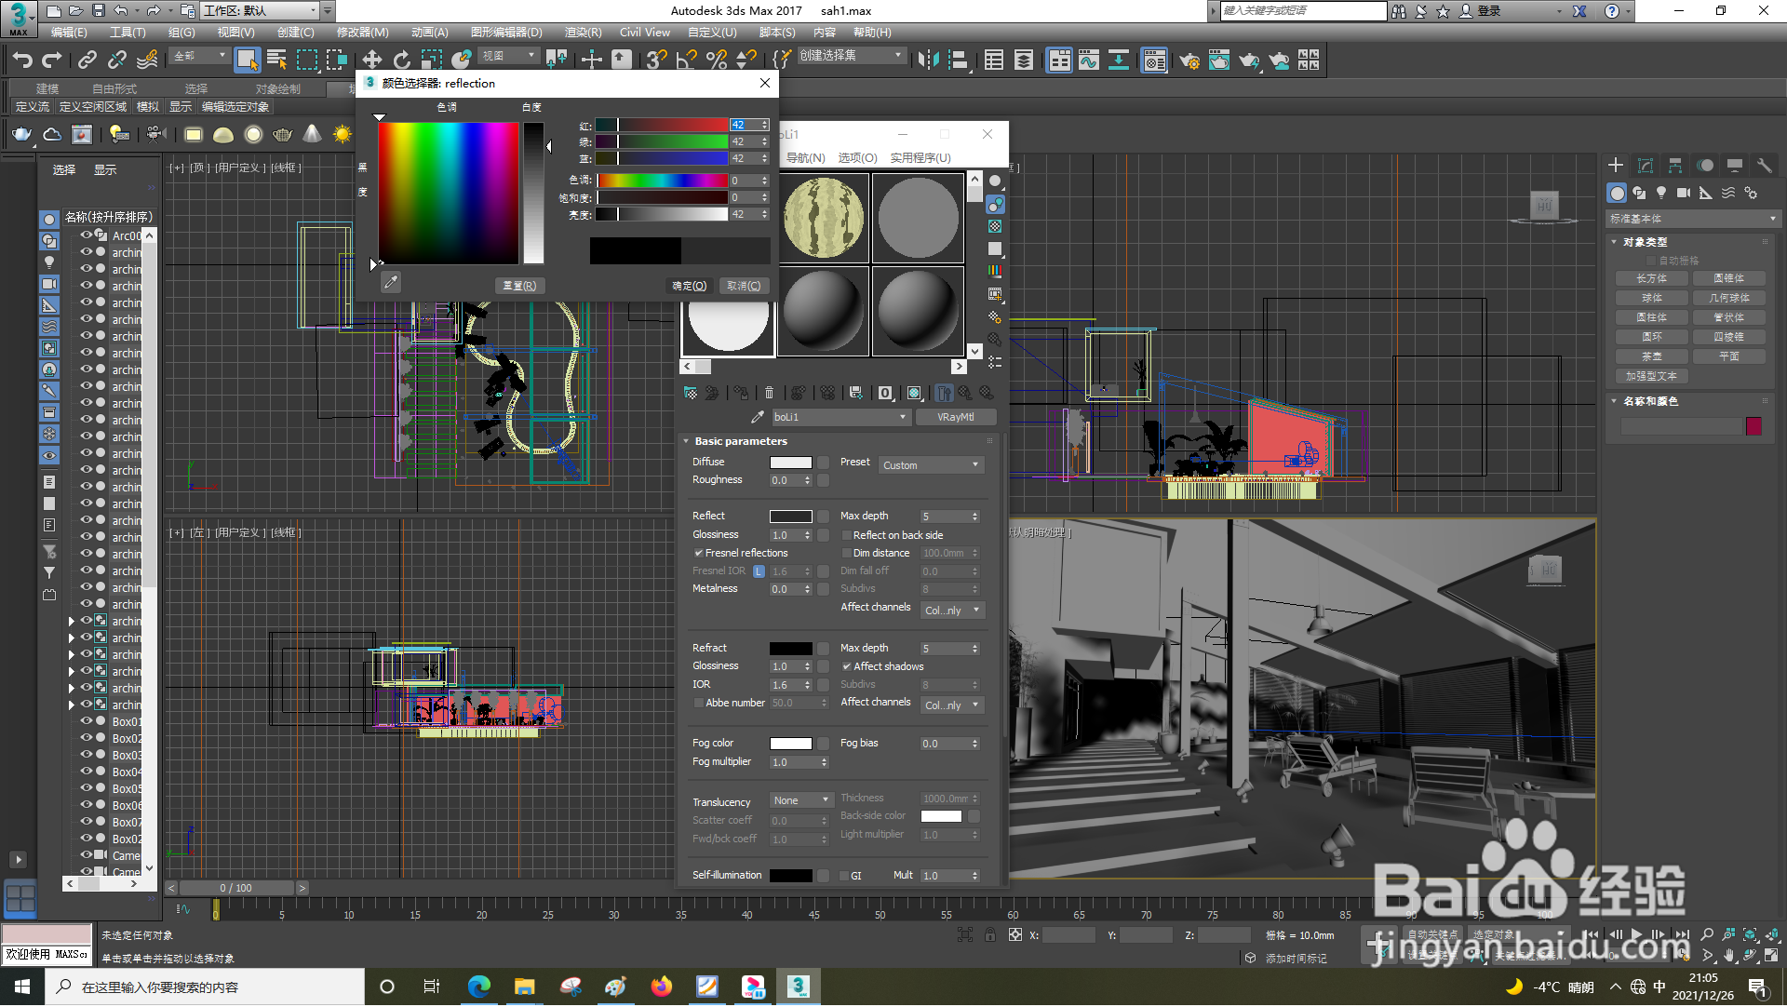
Task: Click the 长方体 Box creation button
Action: tap(1652, 279)
